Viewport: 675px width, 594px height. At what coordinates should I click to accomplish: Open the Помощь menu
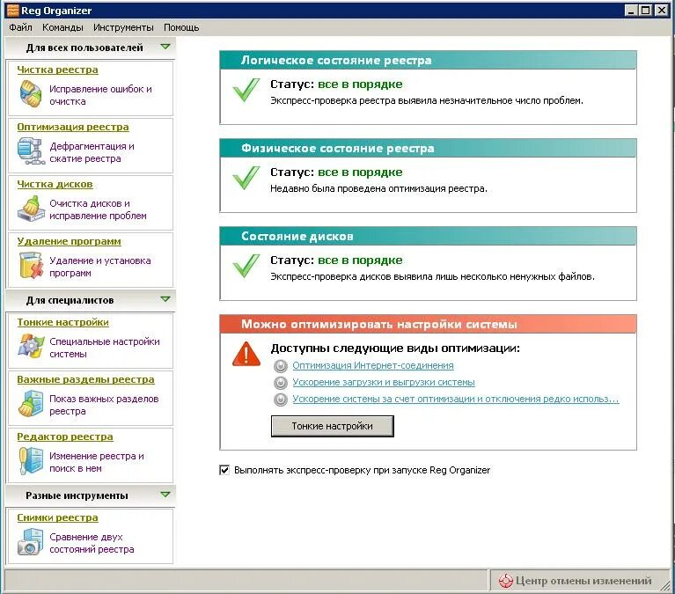pos(181,27)
